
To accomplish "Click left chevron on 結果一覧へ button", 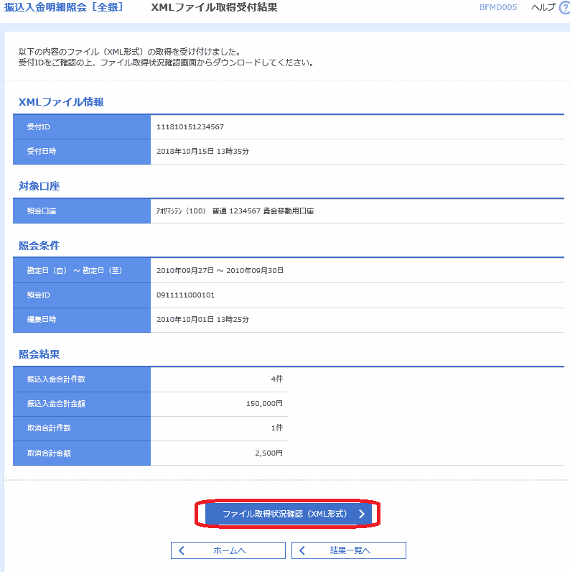I will (x=302, y=550).
